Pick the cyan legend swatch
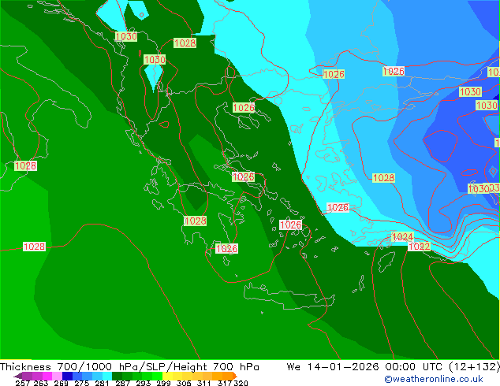This screenshot has height=386, width=500. [107, 376]
